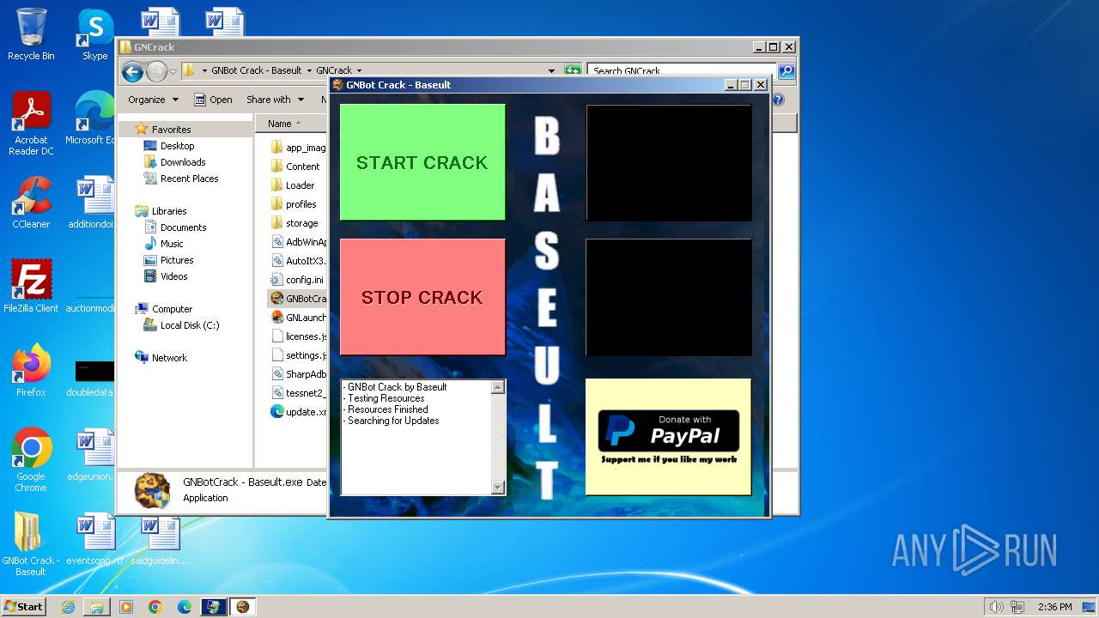Open Explorer recent pages dropdown

tap(173, 71)
